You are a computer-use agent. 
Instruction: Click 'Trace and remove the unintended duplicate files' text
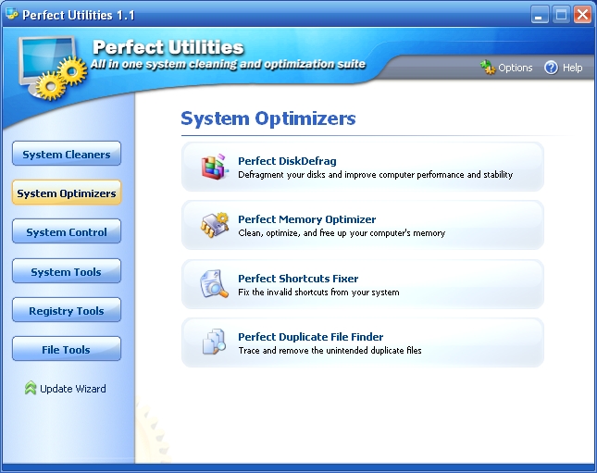coord(330,351)
